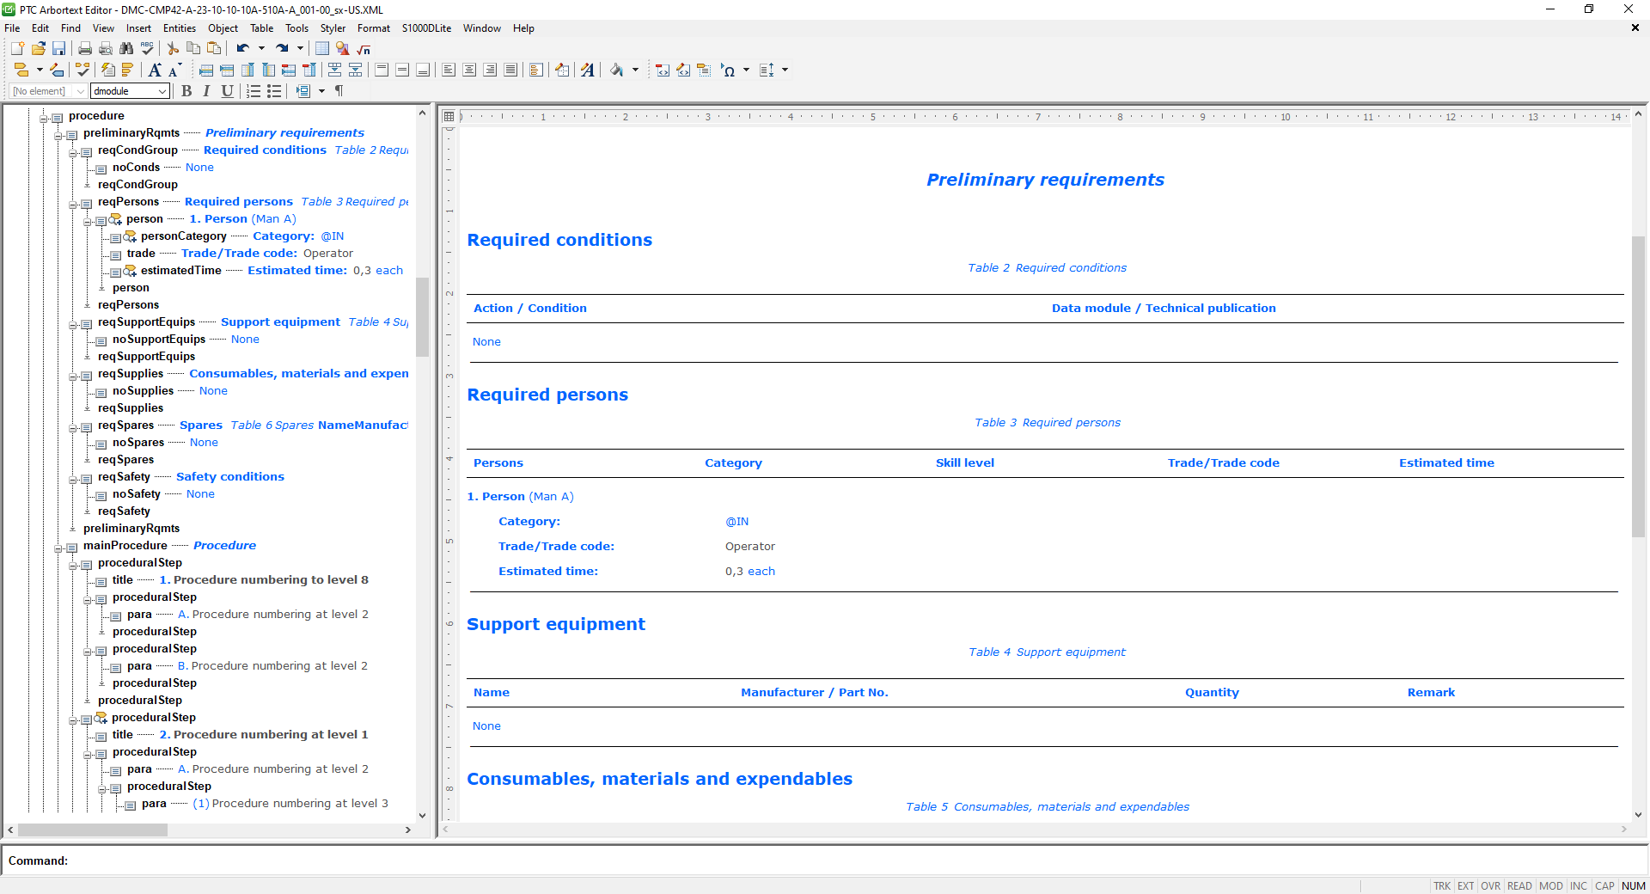Run spell check with the ABC toolbar icon
The width and height of the screenshot is (1650, 894).
click(x=147, y=49)
